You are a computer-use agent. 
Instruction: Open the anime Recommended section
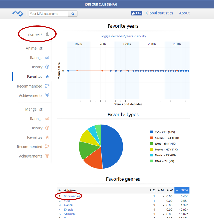[30, 86]
